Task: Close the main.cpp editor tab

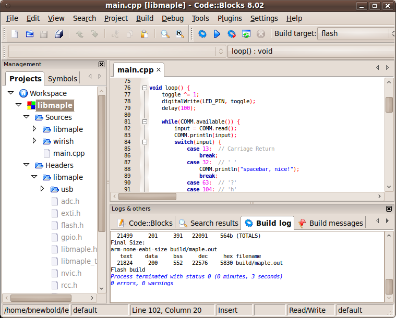Action: click(159, 69)
